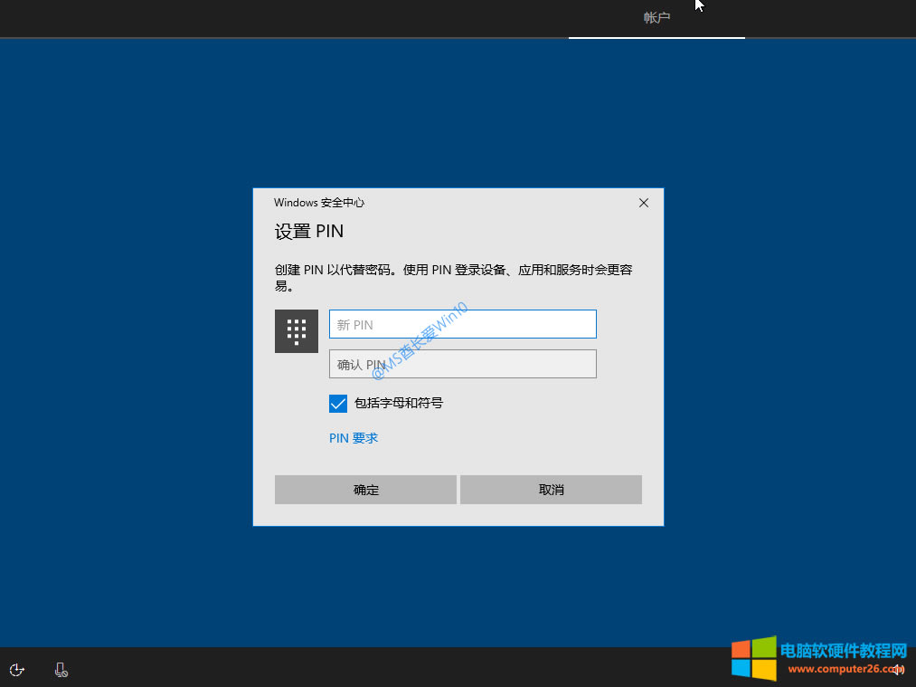Cancel PIN setup with 取消
Image resolution: width=916 pixels, height=687 pixels.
[551, 490]
